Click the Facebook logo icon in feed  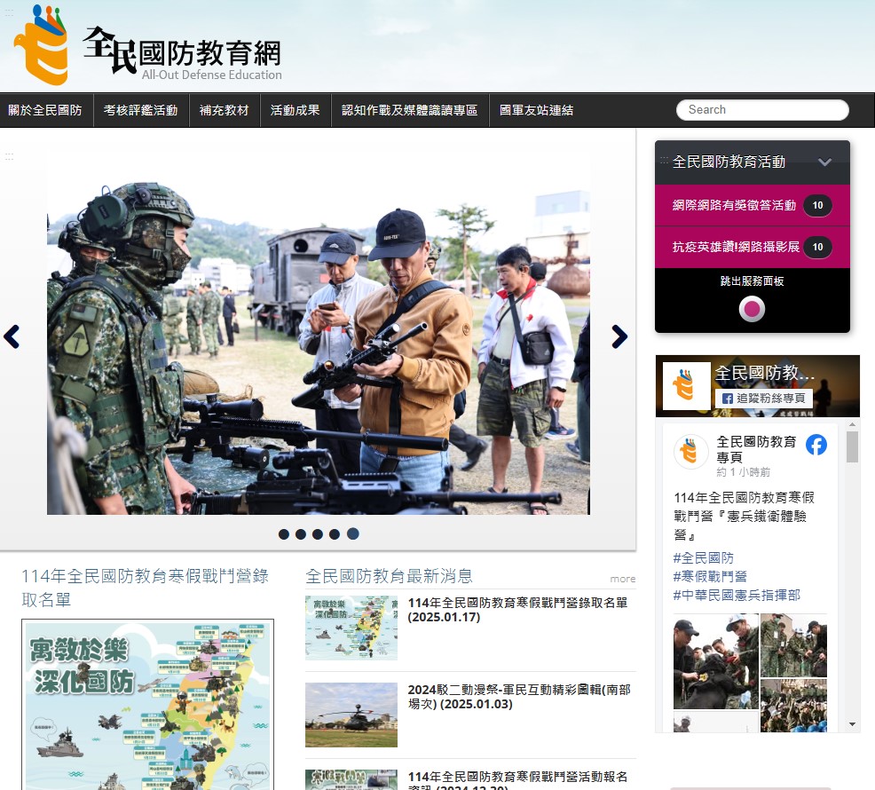click(x=816, y=445)
